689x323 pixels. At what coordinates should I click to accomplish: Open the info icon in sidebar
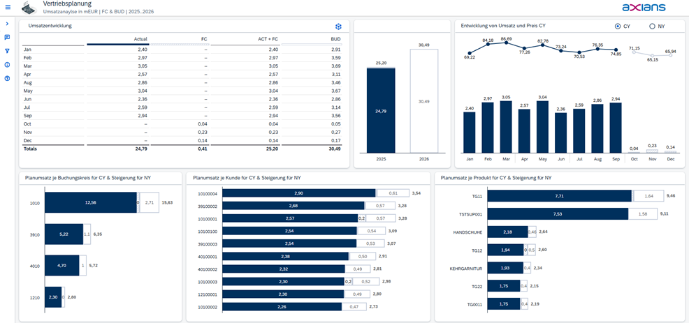(7, 65)
